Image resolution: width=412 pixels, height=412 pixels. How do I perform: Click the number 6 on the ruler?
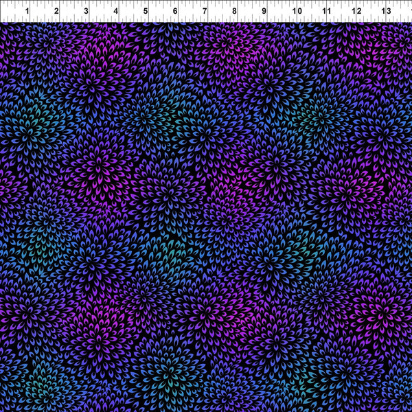(175, 12)
